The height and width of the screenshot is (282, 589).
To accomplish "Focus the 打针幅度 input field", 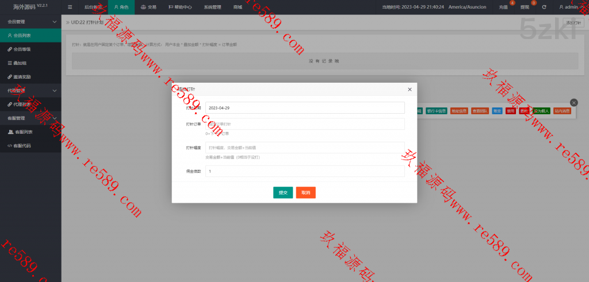I will click(305, 148).
